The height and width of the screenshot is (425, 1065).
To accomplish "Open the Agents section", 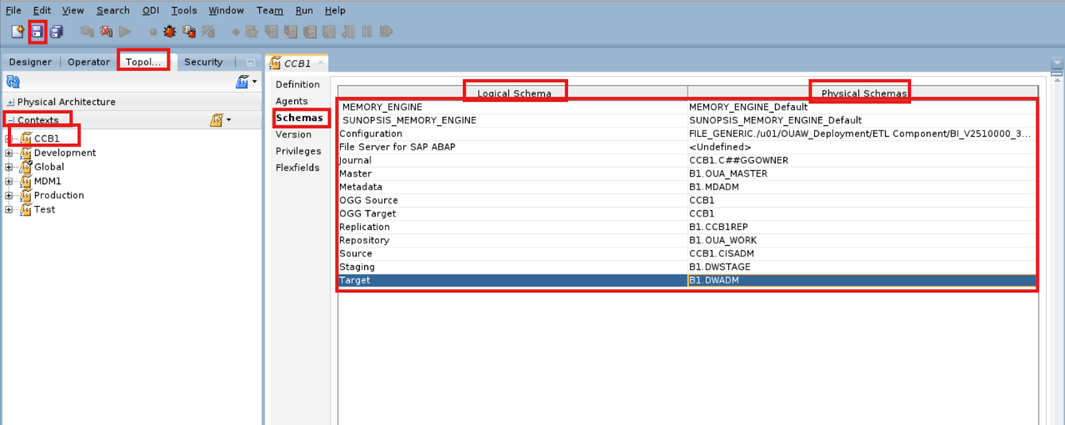I will coord(292,101).
